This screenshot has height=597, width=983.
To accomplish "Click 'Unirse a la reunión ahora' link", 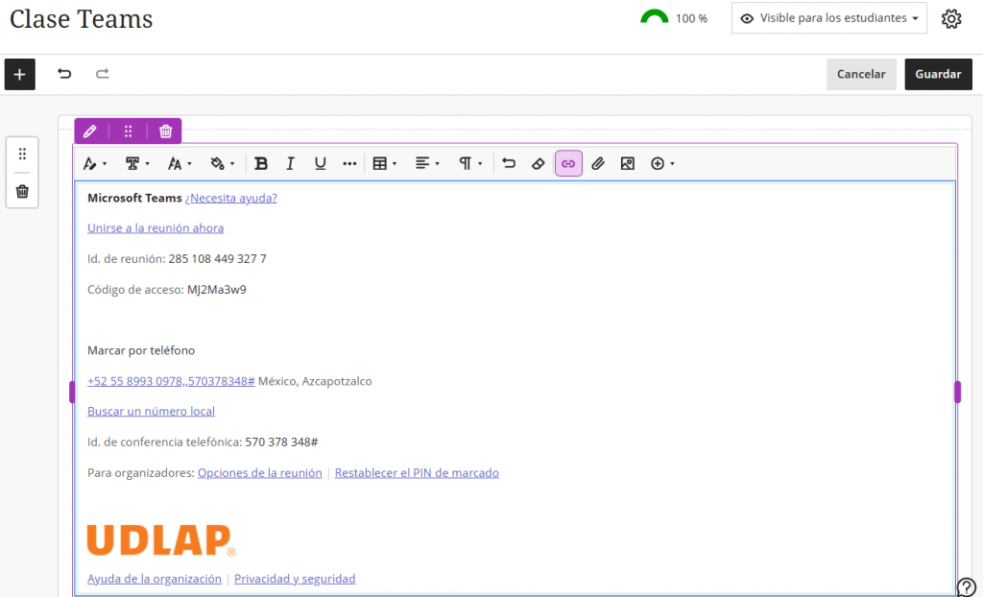I will click(156, 228).
